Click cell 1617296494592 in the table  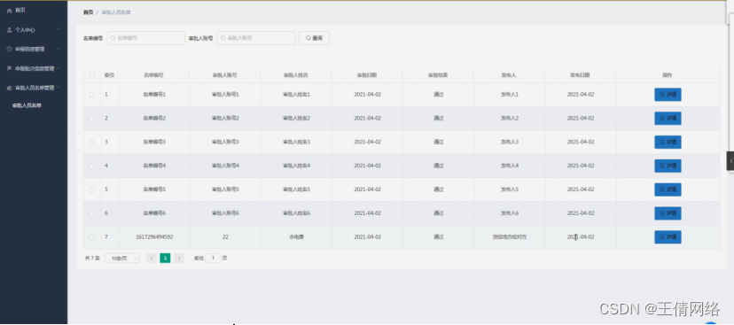coord(154,237)
